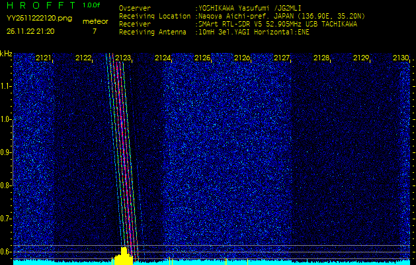Screen dimensions: 416x265
Task: Click the 2127 time axis label
Action: 282,58
